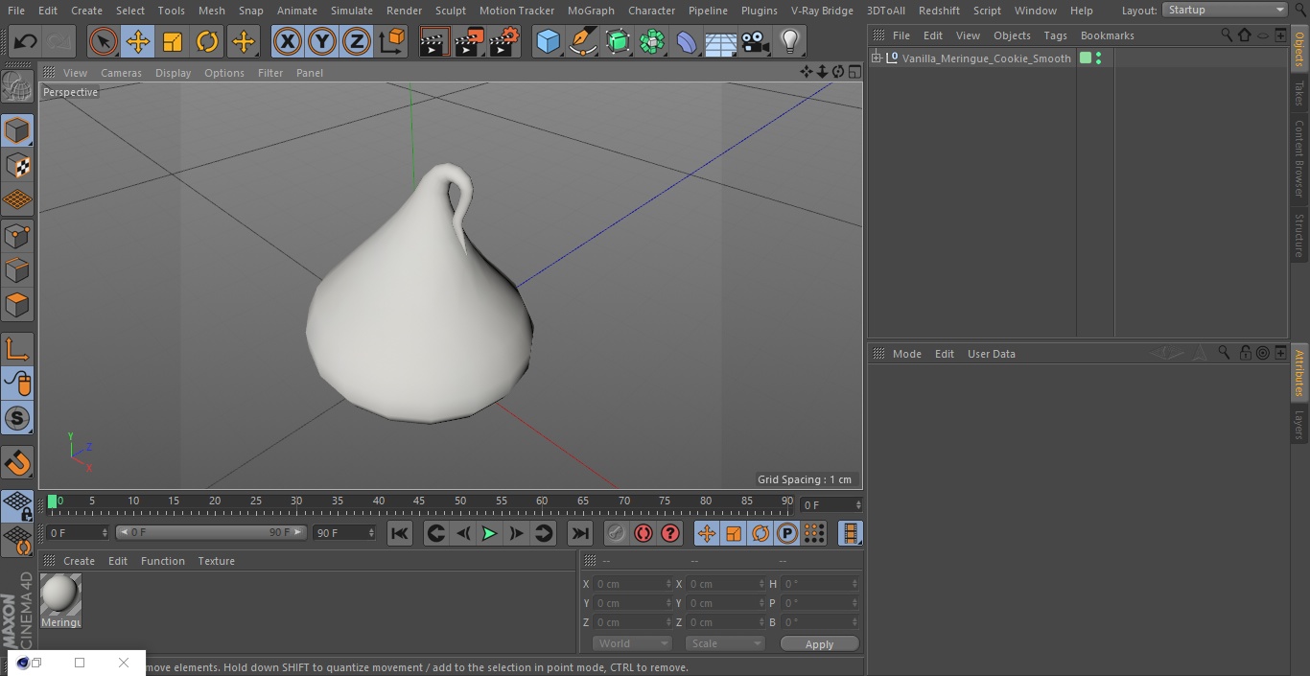
Task: Open the Attributes User Data menu
Action: [992, 354]
